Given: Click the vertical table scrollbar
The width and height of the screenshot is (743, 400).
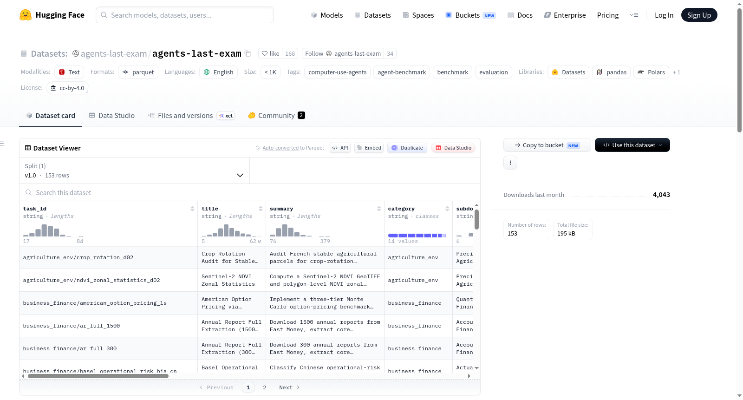Looking at the screenshot, I should click(476, 219).
